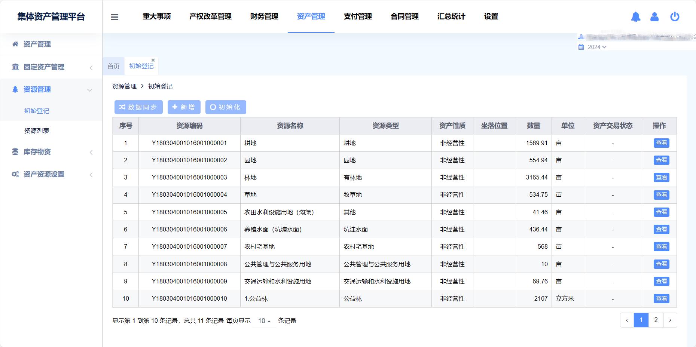Click the hamburger menu icon
This screenshot has height=347, width=696.
coord(115,17)
